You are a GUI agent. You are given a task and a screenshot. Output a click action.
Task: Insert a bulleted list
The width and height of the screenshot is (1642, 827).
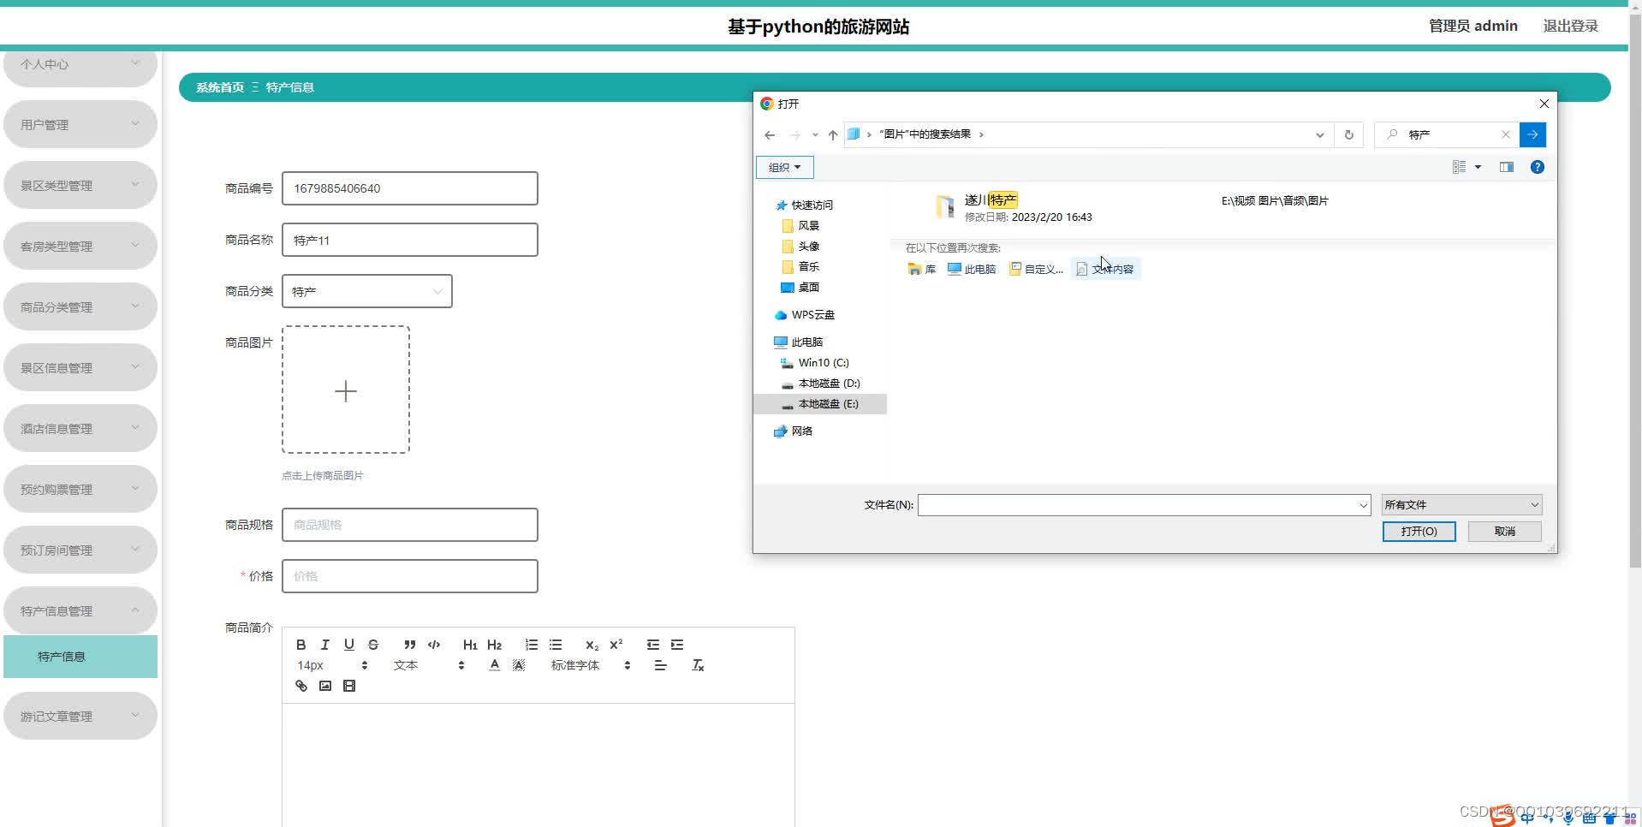556,645
